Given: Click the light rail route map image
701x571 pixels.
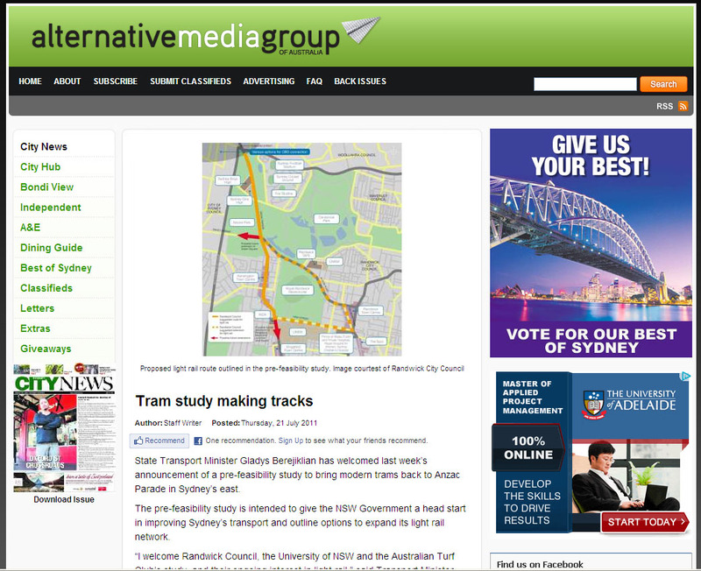Looking at the screenshot, I should click(x=301, y=249).
